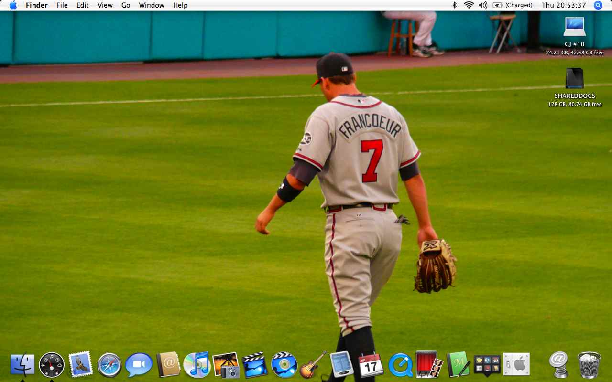The height and width of the screenshot is (382, 612).
Task: Open green notebook with pen dock icon
Action: (x=458, y=365)
